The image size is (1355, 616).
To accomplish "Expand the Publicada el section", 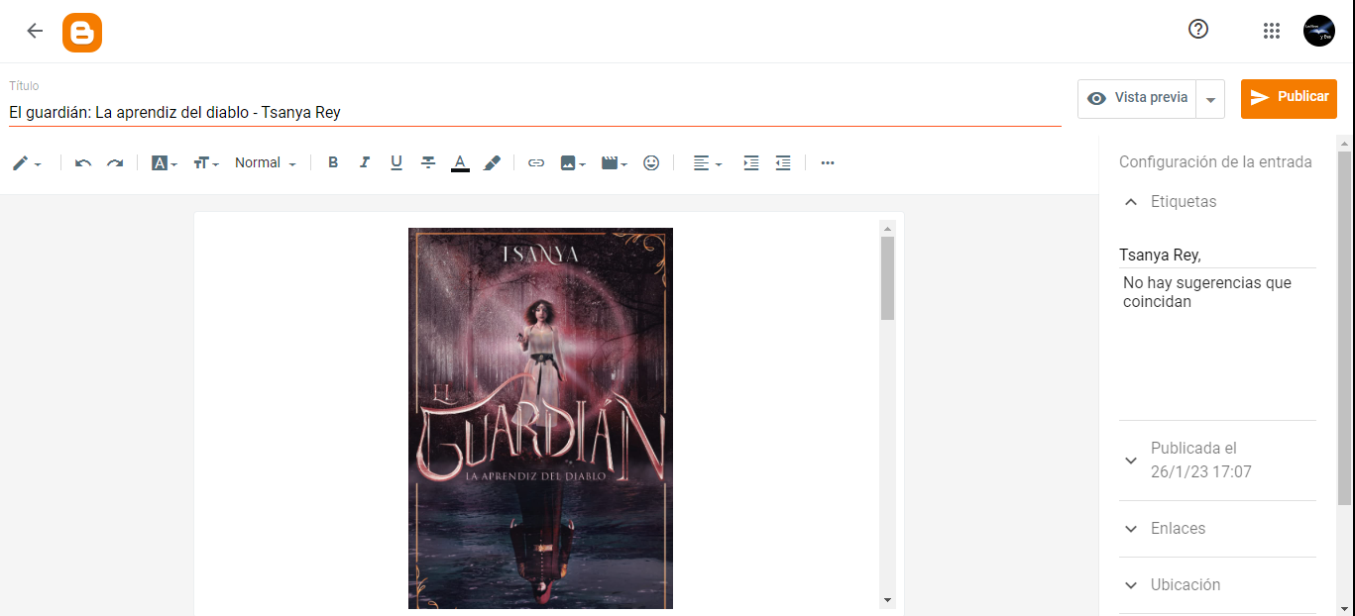I will (1217, 461).
